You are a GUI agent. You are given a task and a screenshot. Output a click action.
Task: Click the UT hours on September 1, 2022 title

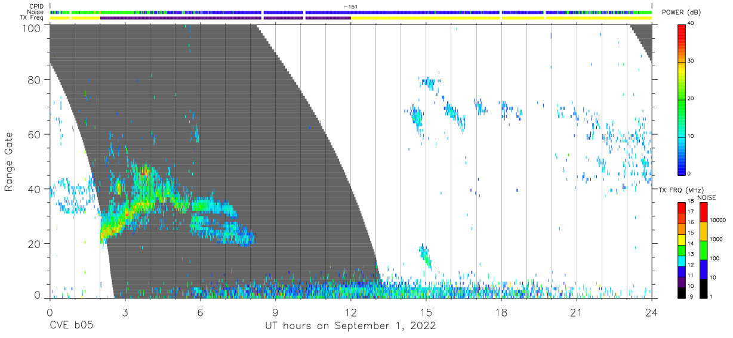(350, 326)
